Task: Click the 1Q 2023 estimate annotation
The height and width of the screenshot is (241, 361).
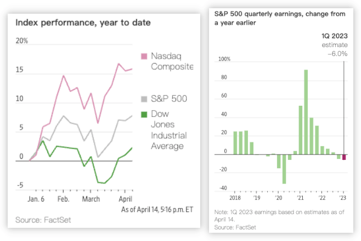Action: click(335, 45)
